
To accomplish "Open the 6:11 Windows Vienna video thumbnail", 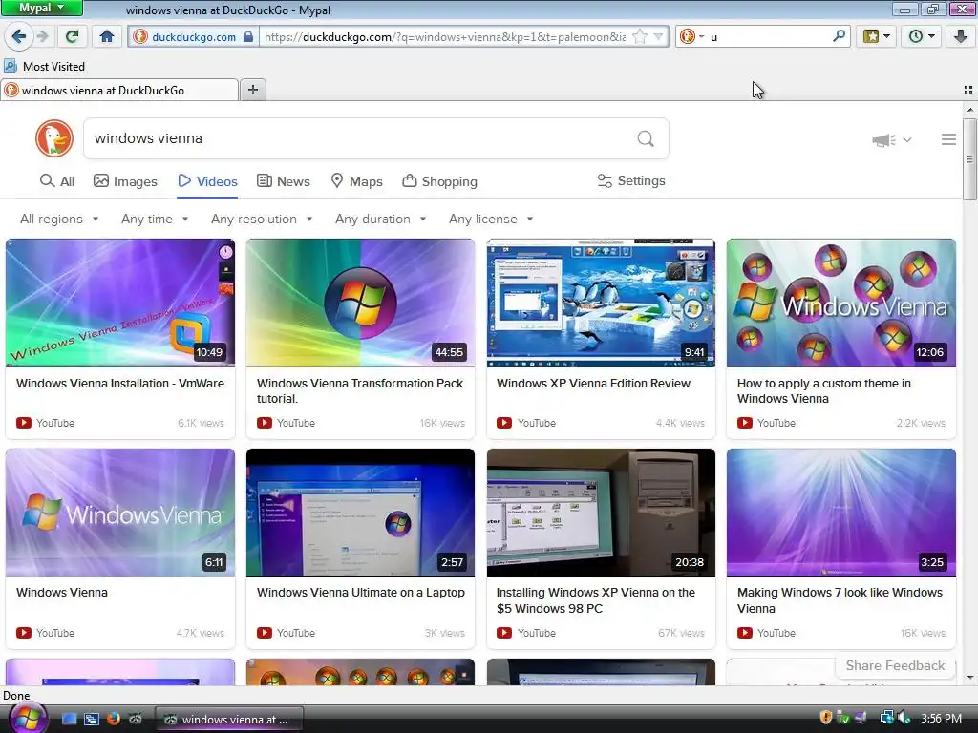I will [120, 513].
